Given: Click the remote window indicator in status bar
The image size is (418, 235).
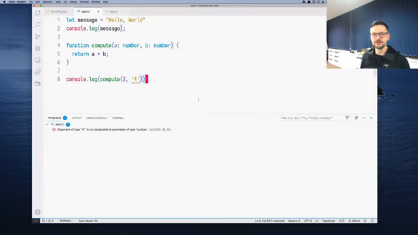Looking at the screenshot, I should pyautogui.click(x=36, y=221).
